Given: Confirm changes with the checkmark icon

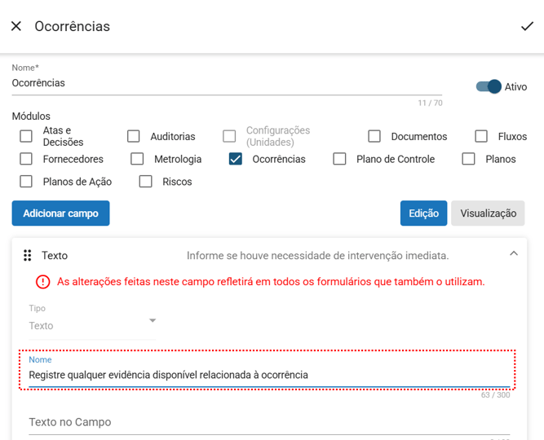Looking at the screenshot, I should 527,27.
